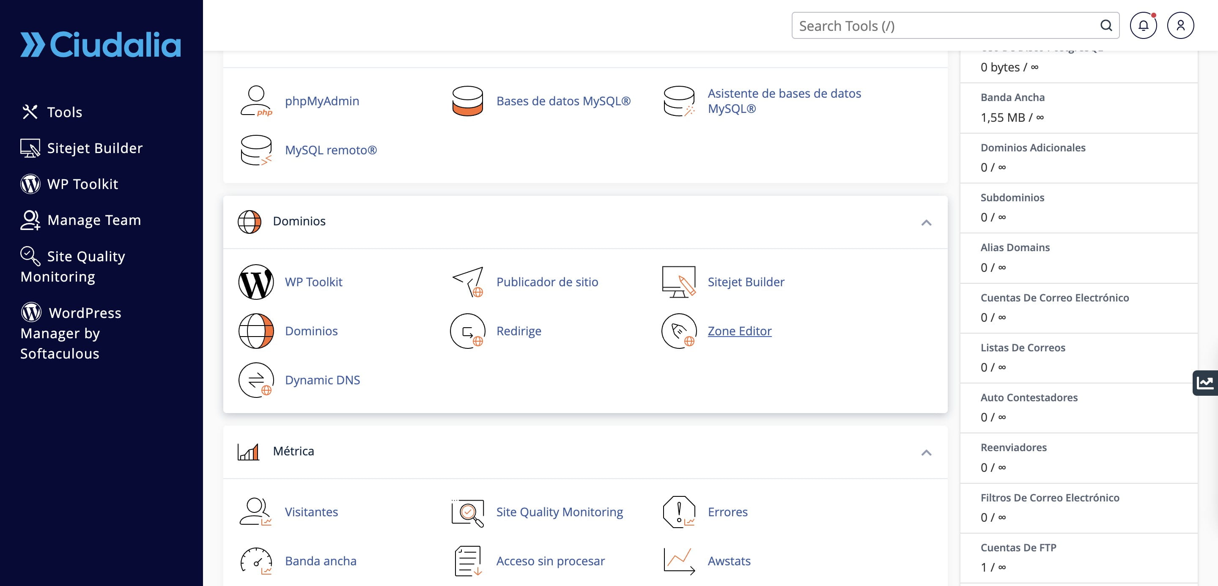Open the statistics chart side tab
Image resolution: width=1218 pixels, height=586 pixels.
[x=1205, y=382]
